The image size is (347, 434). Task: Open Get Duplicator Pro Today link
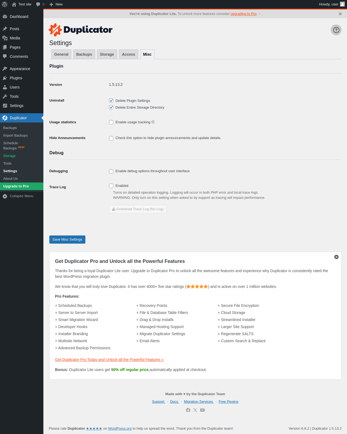109,360
